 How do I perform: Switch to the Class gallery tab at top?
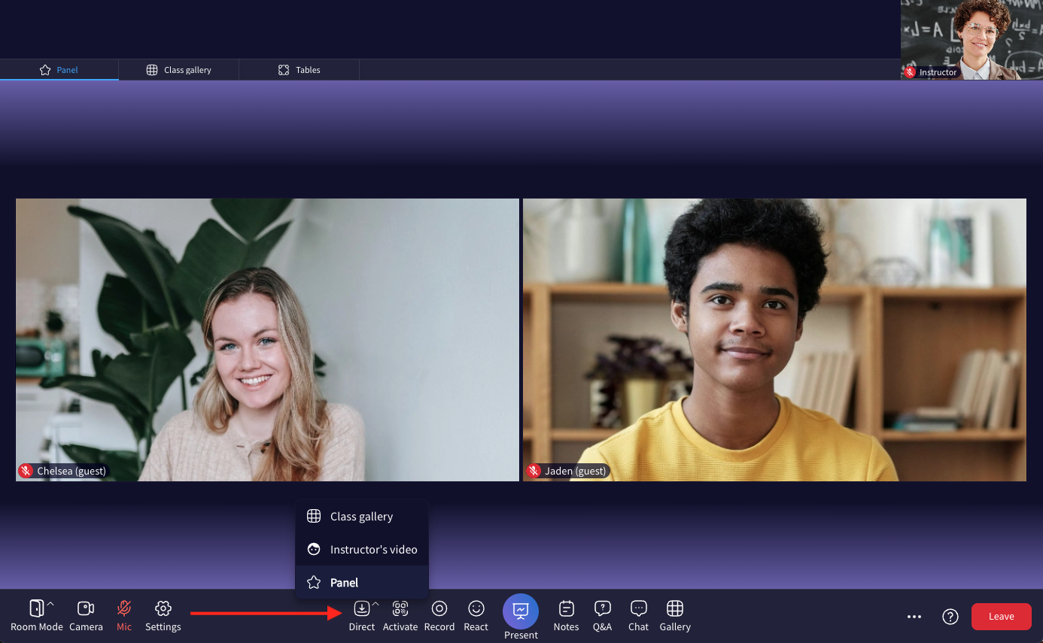pos(179,70)
